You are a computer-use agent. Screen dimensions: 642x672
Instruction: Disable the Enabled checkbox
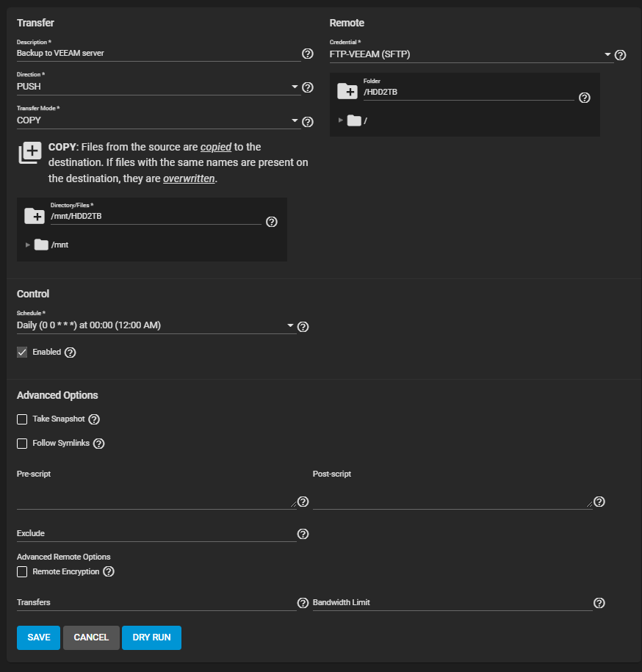click(x=22, y=353)
